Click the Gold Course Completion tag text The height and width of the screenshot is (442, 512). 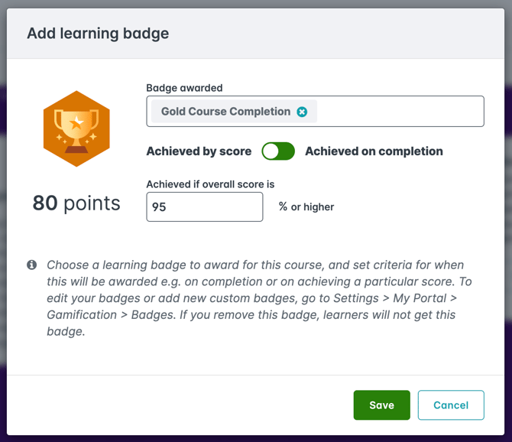click(225, 112)
